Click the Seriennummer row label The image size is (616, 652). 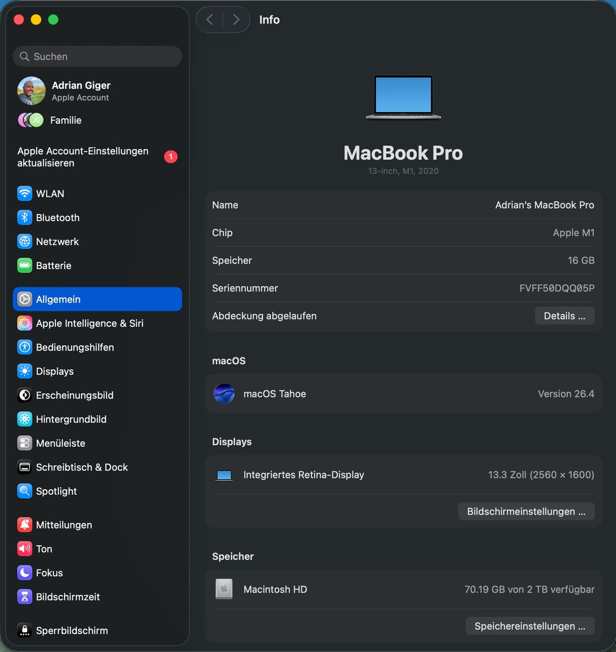click(245, 288)
